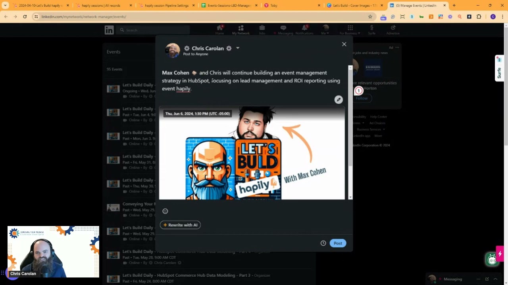This screenshot has height=285, width=508.
Task: Click the screenshot capture extension icon
Action: [x=402, y=17]
